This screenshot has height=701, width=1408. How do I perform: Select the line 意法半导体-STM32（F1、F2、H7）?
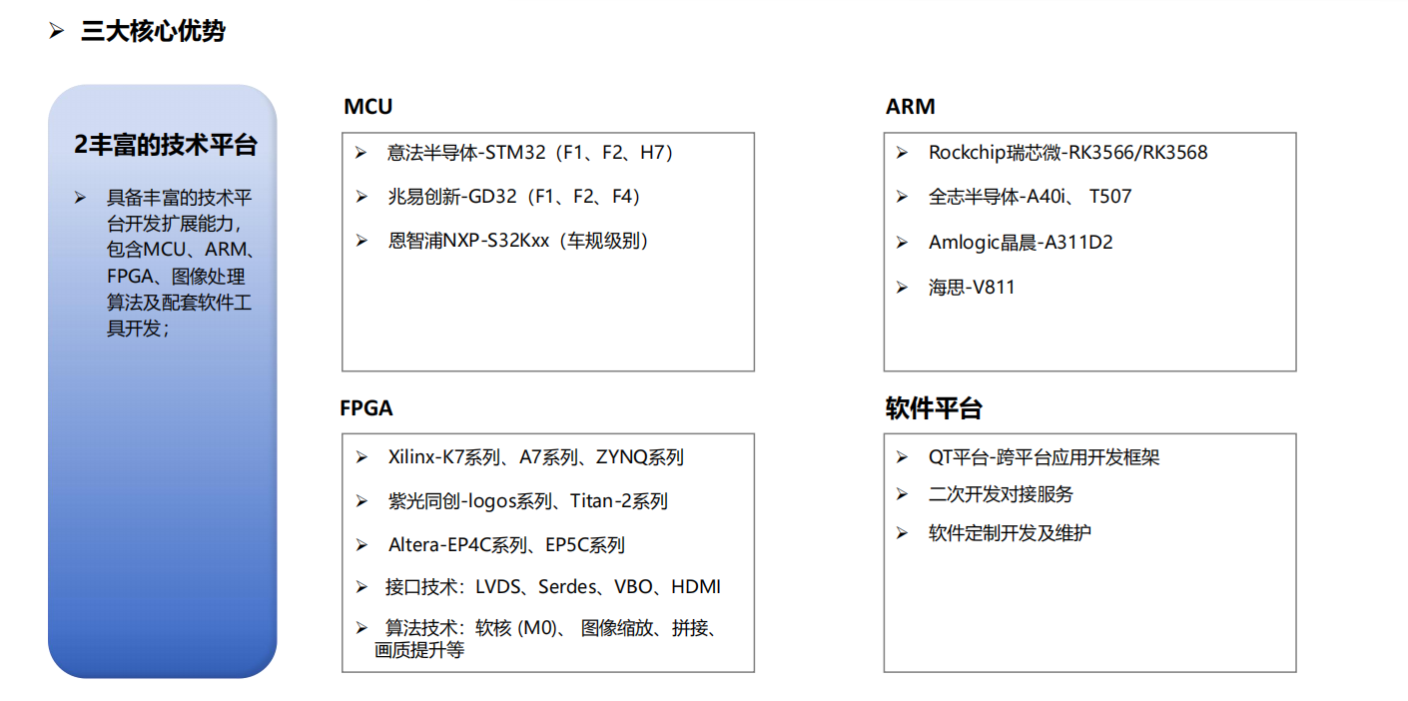[x=532, y=153]
